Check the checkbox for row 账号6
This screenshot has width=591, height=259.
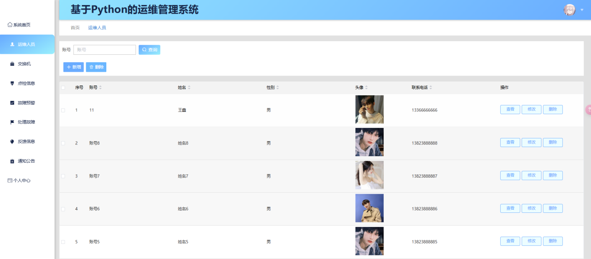click(63, 209)
